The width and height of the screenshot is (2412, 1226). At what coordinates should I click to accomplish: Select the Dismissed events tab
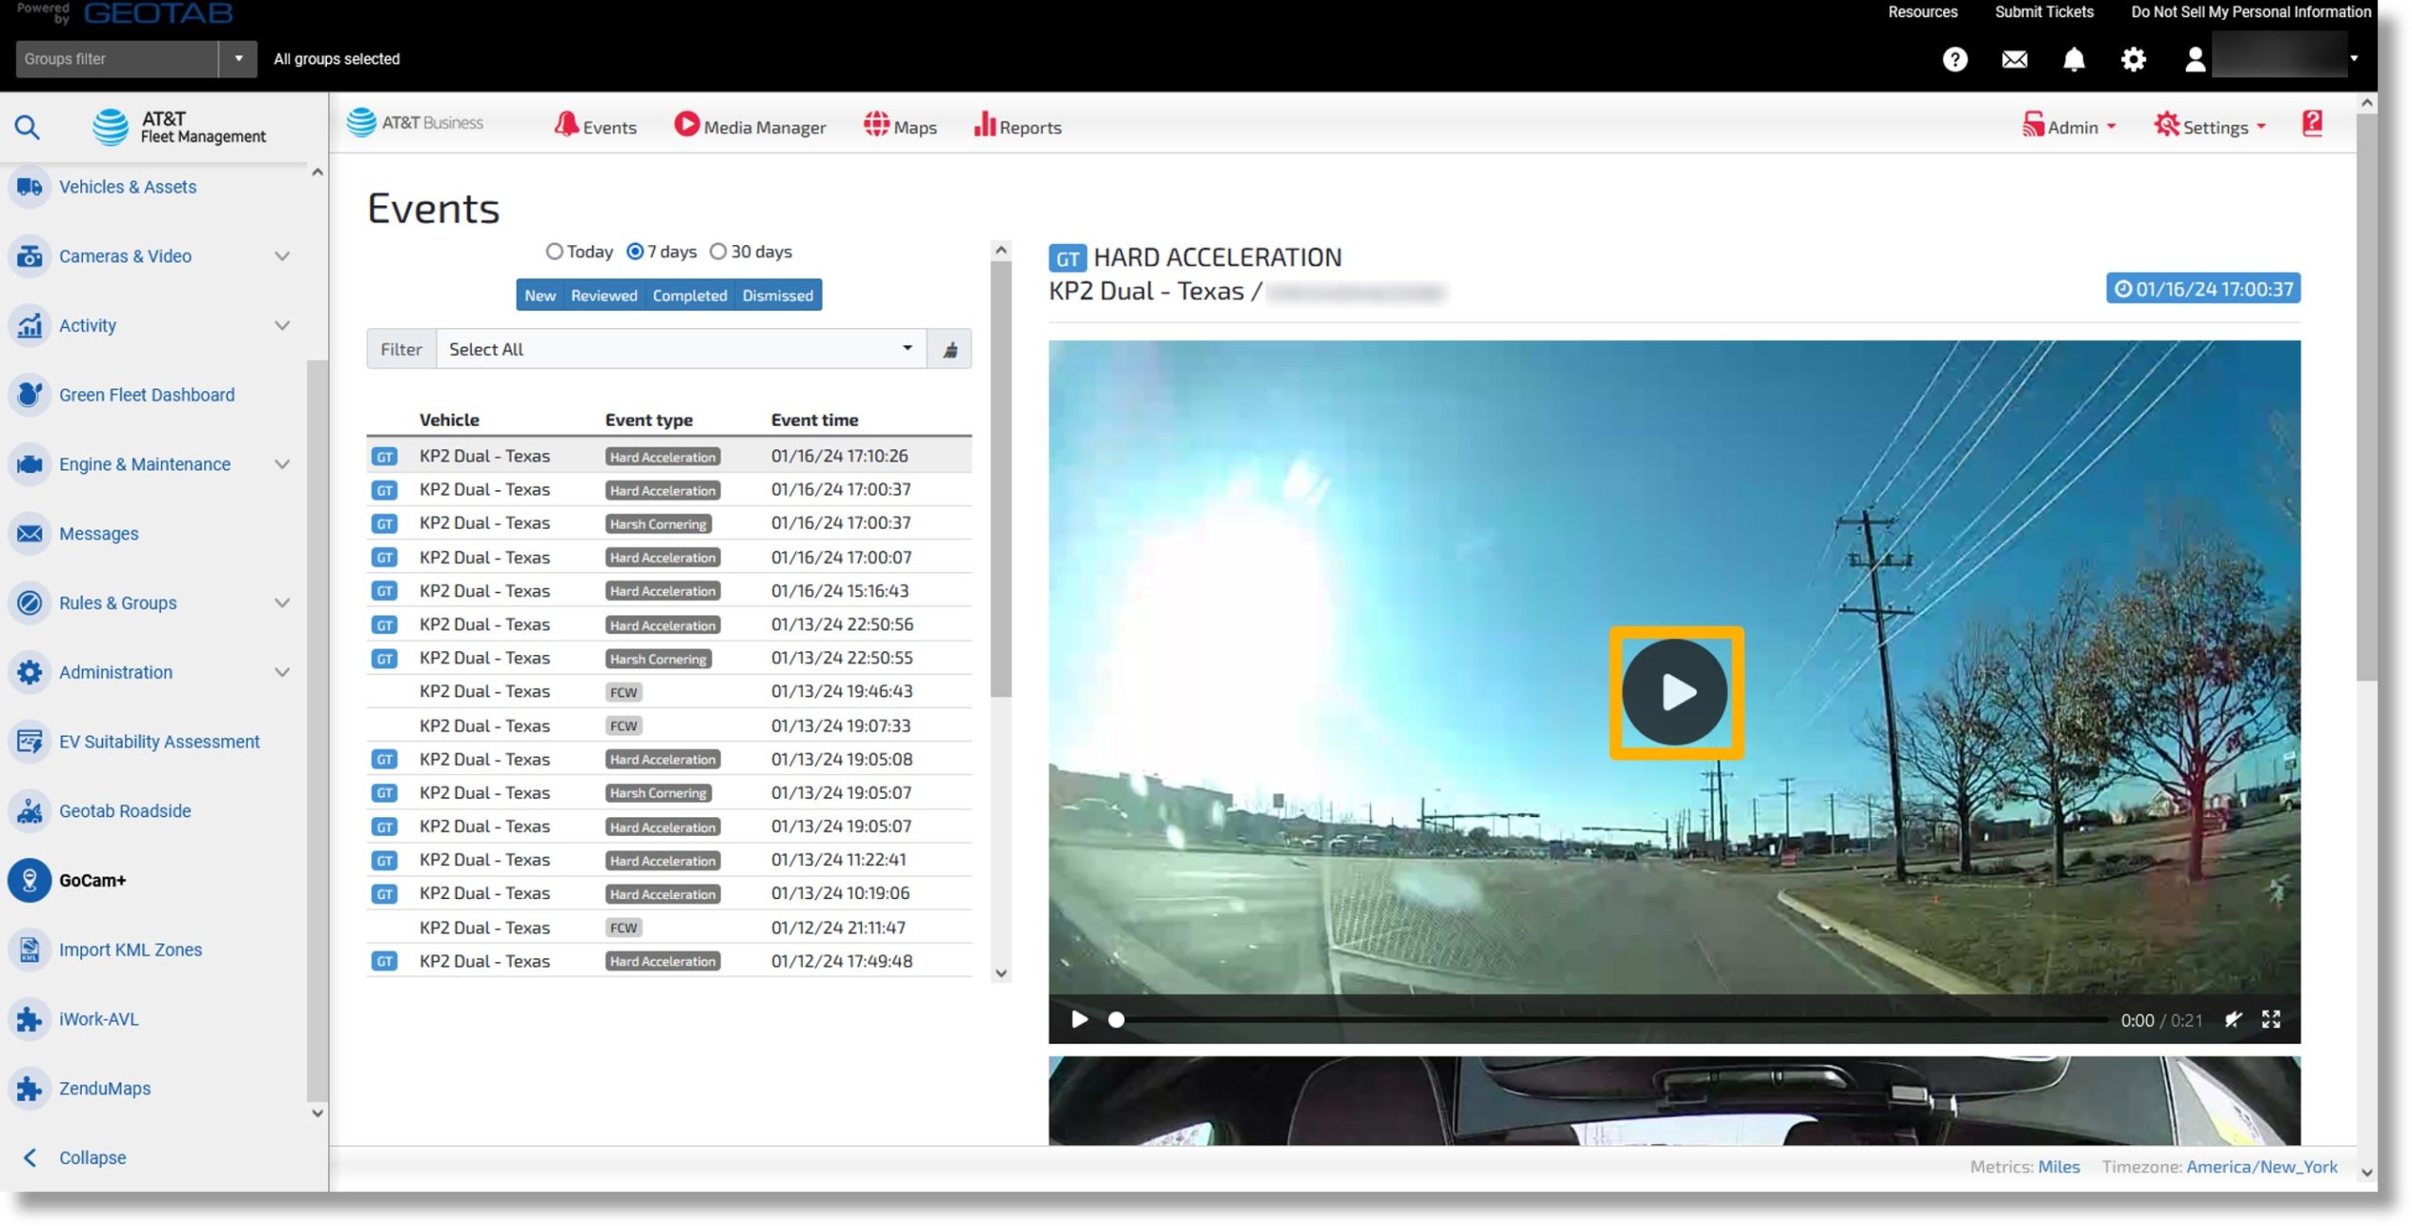coord(775,292)
